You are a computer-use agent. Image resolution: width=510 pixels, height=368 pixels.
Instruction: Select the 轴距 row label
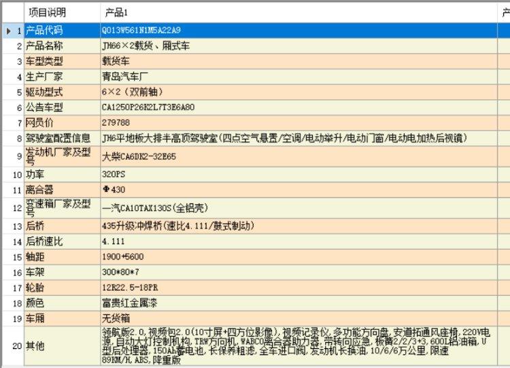pyautogui.click(x=62, y=257)
